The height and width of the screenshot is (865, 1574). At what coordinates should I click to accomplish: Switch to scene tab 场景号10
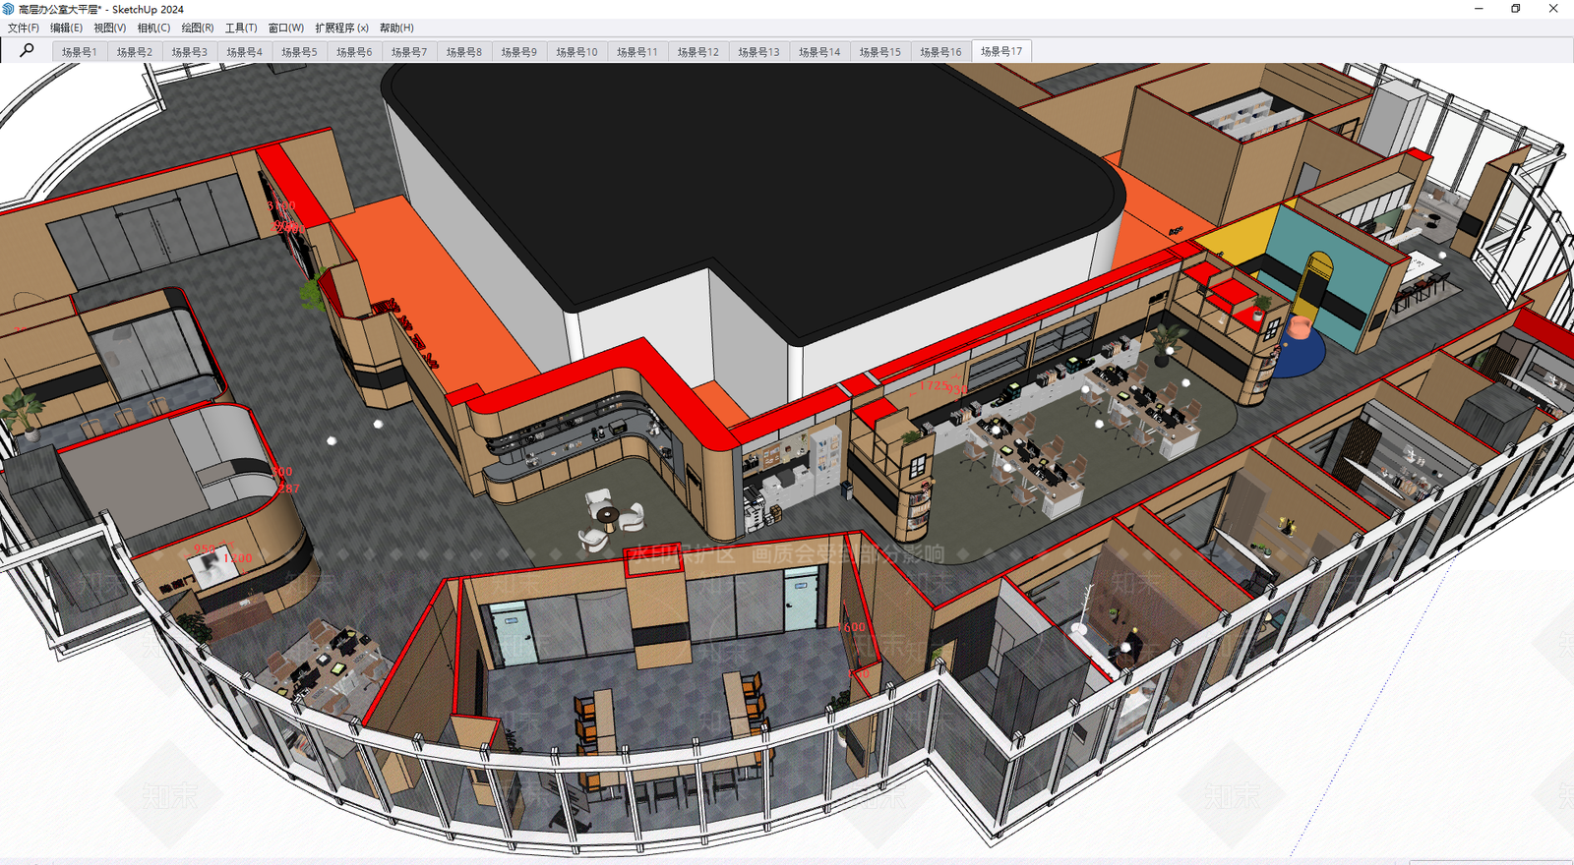pos(577,51)
